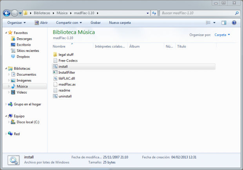
Task: Go back with the blue arrow button
Action: pyautogui.click(x=7, y=13)
